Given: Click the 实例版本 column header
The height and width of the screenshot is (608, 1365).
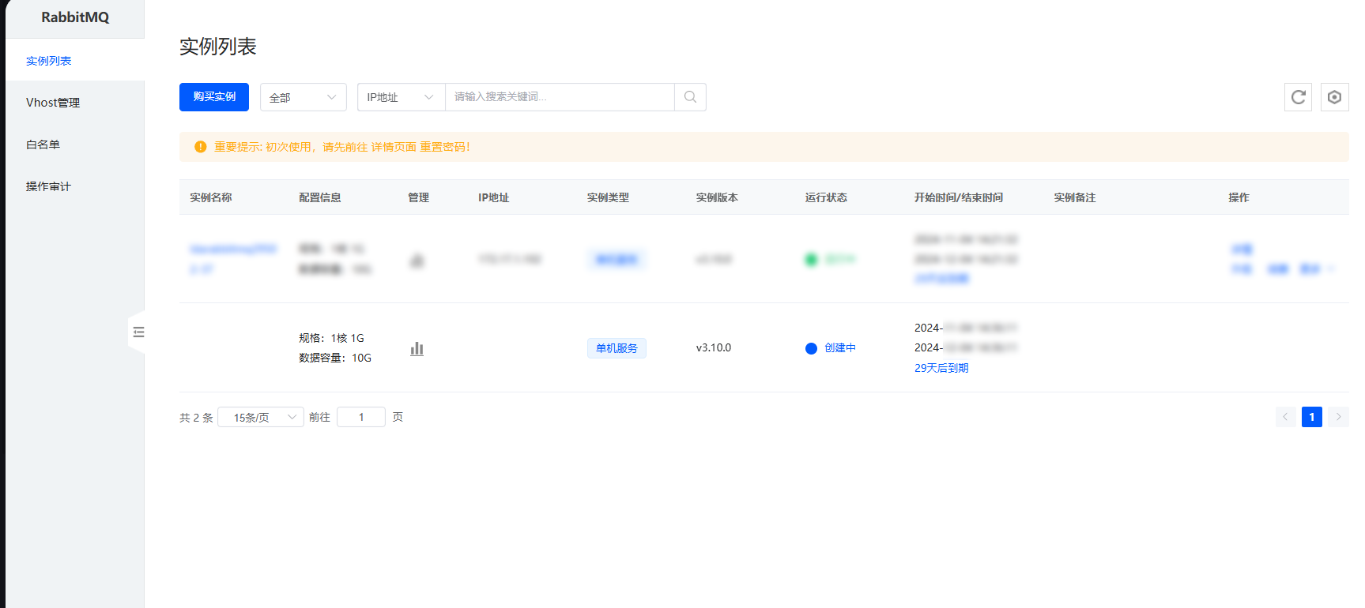Looking at the screenshot, I should coord(718,197).
